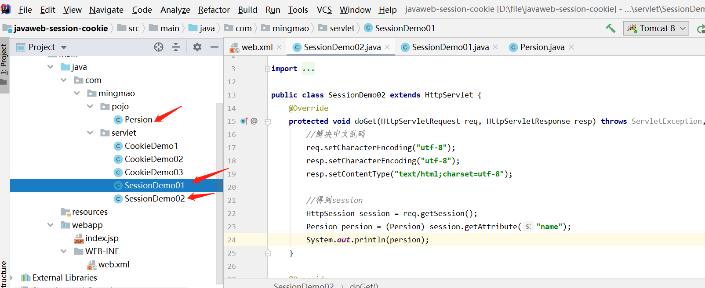The width and height of the screenshot is (705, 288).
Task: Collapse the java folder in project tree
Action: pyautogui.click(x=51, y=67)
